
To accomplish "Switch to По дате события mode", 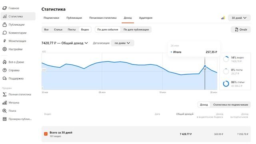I will coord(108,30).
